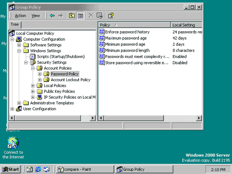Toggle the Show/Hide Console Tree button

click(80, 16)
